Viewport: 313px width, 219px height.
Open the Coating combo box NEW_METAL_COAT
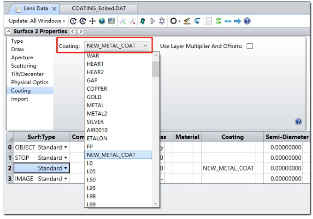pos(117,46)
